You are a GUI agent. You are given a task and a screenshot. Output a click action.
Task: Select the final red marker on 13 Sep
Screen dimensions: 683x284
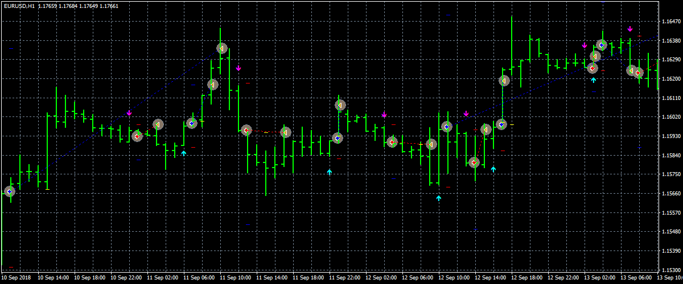pyautogui.click(x=639, y=73)
